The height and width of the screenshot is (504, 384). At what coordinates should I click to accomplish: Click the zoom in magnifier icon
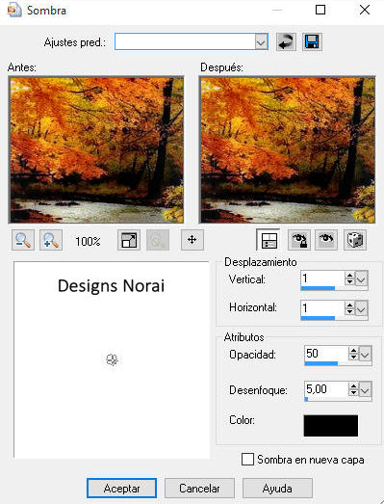(51, 240)
